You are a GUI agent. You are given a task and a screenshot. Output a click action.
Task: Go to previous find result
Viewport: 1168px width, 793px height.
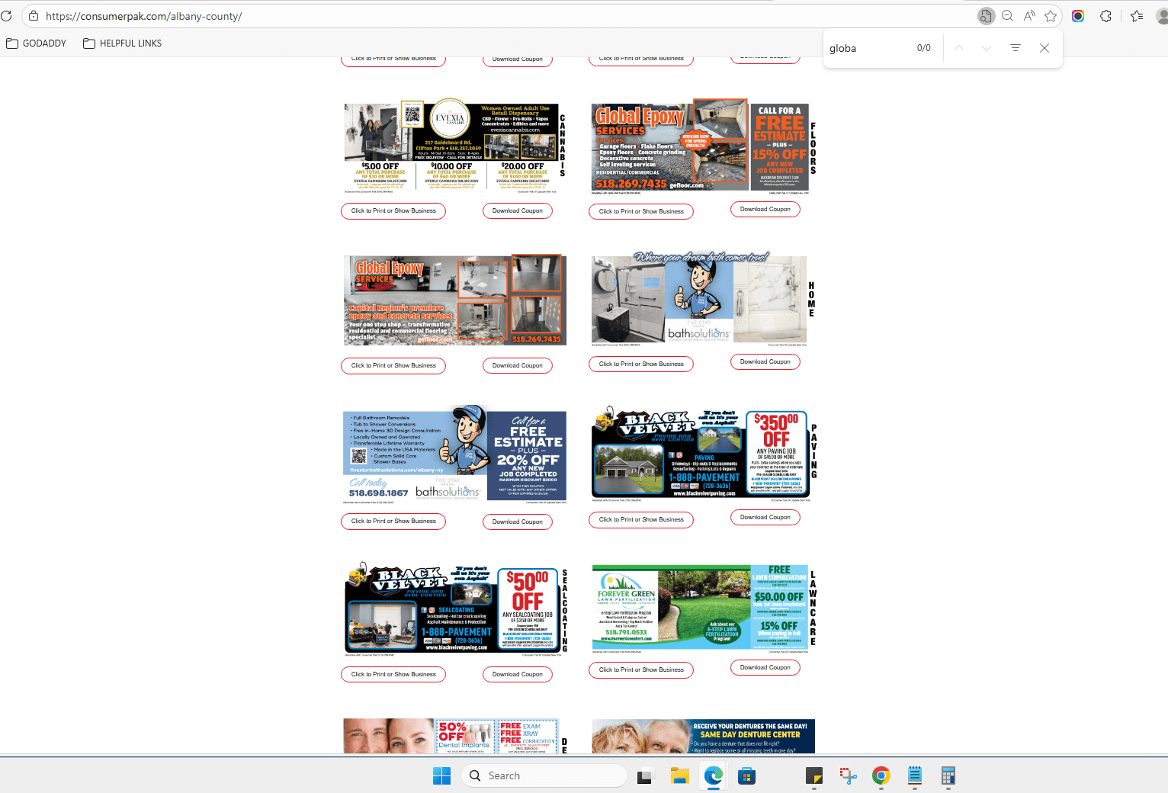(x=959, y=48)
